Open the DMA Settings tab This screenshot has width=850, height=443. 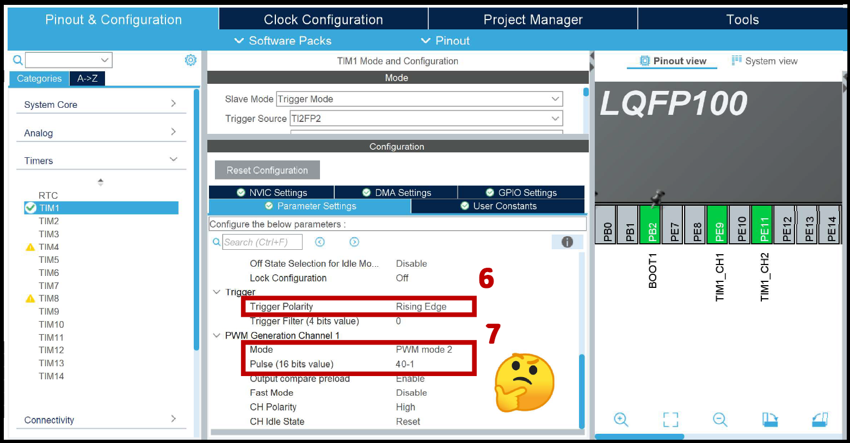point(396,193)
